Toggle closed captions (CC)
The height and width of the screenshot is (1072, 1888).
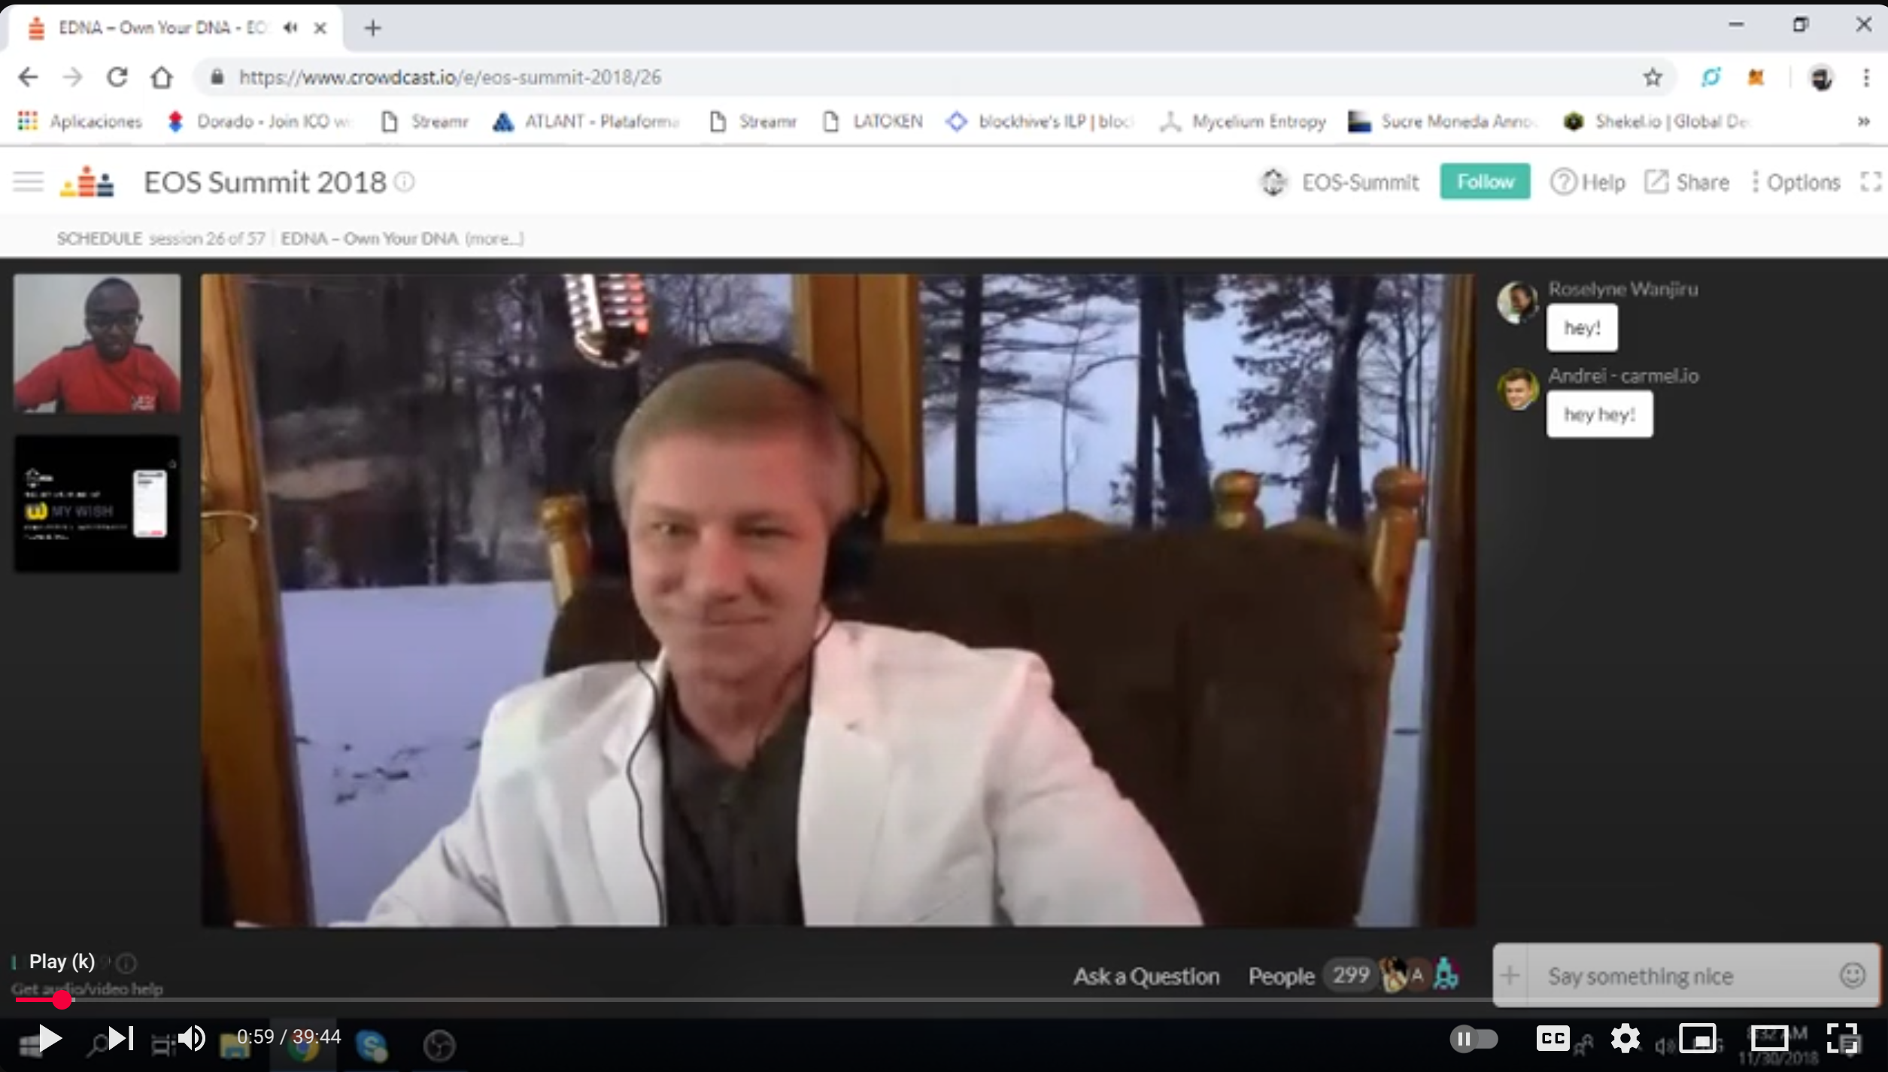coord(1553,1039)
